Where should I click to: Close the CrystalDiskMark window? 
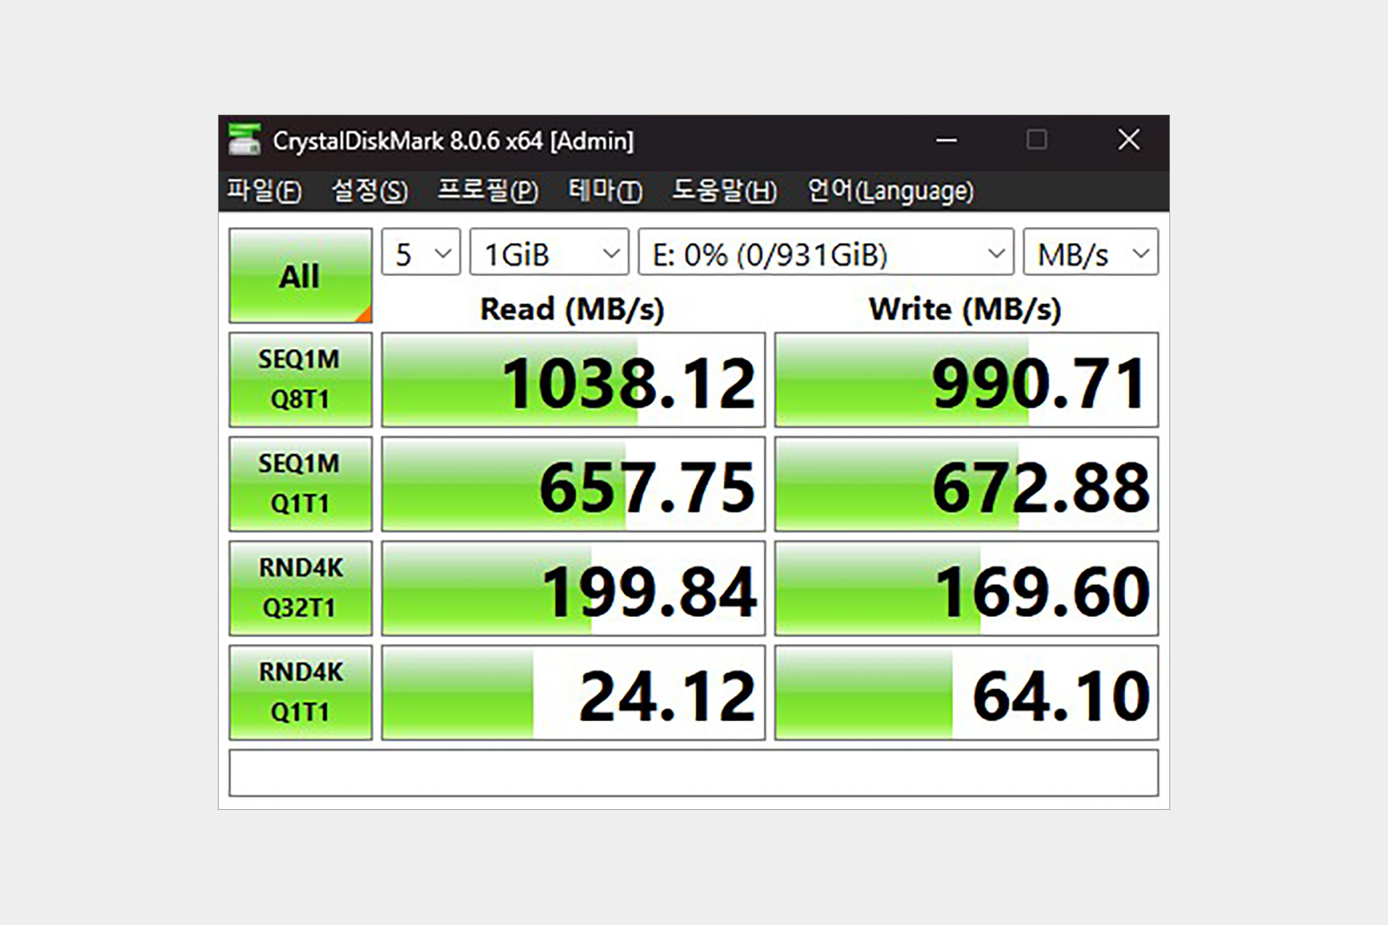1128,140
